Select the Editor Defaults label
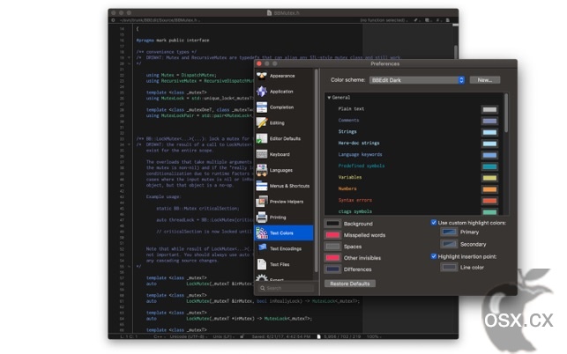The height and width of the screenshot is (354, 567). coord(285,138)
